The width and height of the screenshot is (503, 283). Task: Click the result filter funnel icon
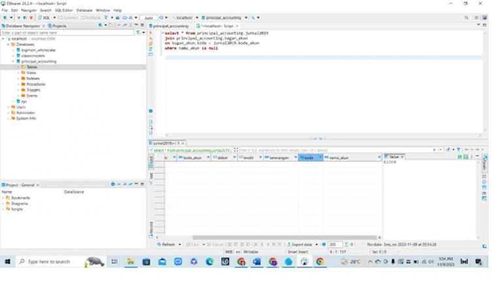tap(459, 150)
